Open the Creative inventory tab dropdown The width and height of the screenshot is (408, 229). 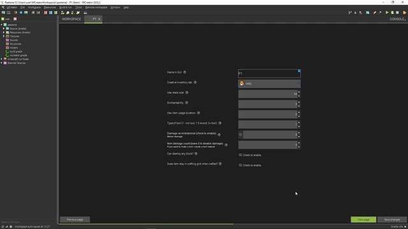coord(269,83)
